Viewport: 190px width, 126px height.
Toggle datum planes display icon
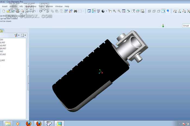pyautogui.click(x=175, y=11)
